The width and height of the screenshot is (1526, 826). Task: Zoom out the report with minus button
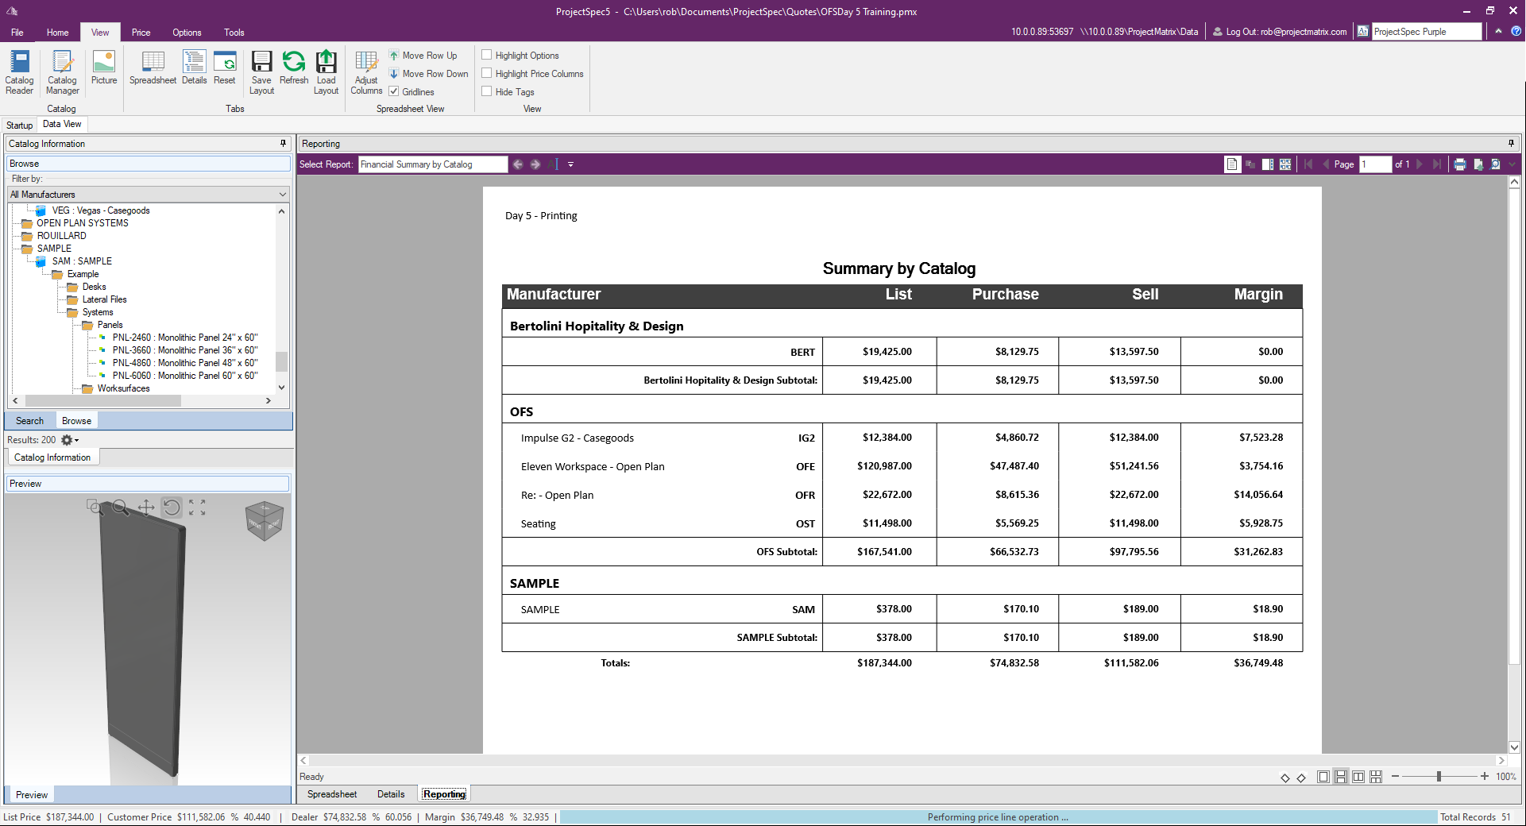click(1395, 777)
